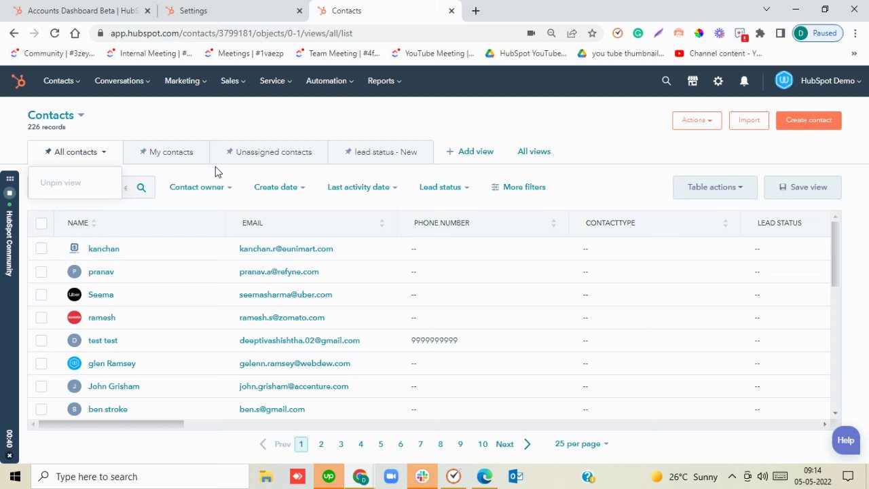
Task: Open the Contacts object title dropdown
Action: point(56,115)
